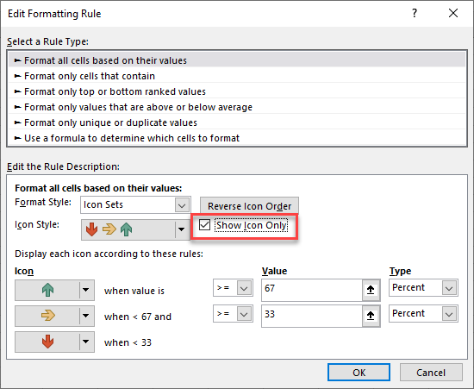Click the help question mark icon
The width and height of the screenshot is (474, 389).
point(415,13)
